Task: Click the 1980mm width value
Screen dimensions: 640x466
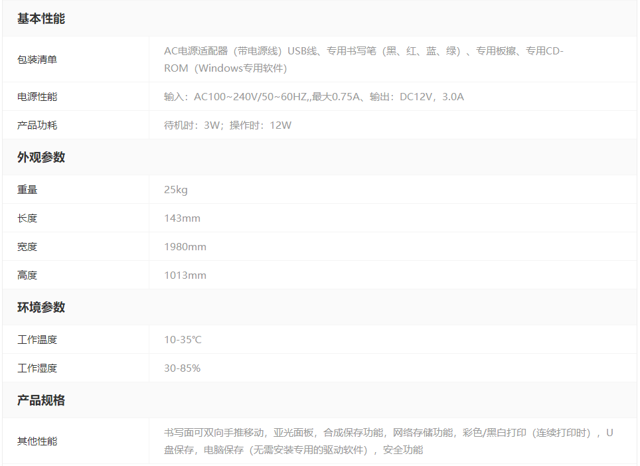Action: pos(185,247)
